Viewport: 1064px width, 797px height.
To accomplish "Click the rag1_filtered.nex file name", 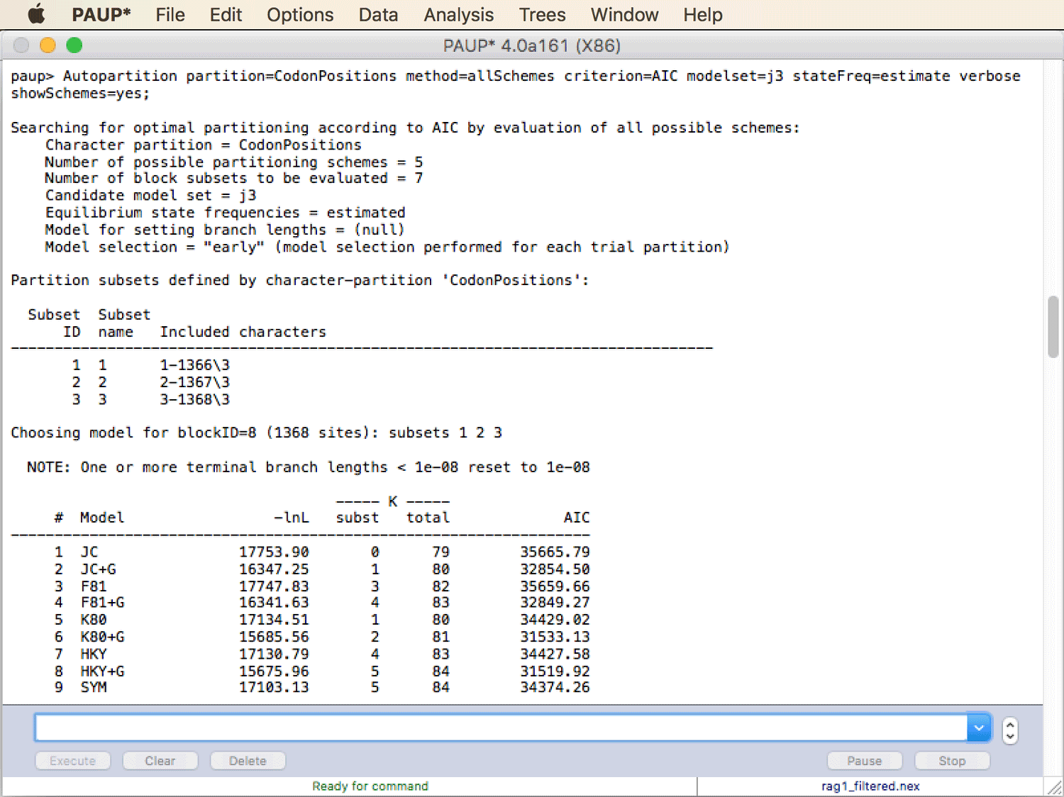I will (870, 786).
